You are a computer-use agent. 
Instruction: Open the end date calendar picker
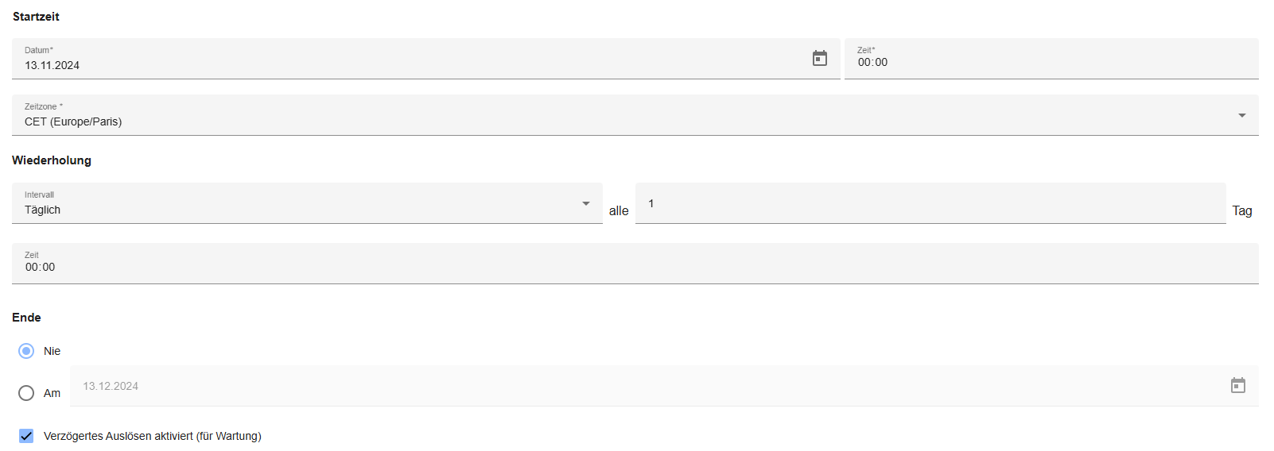(x=1237, y=386)
